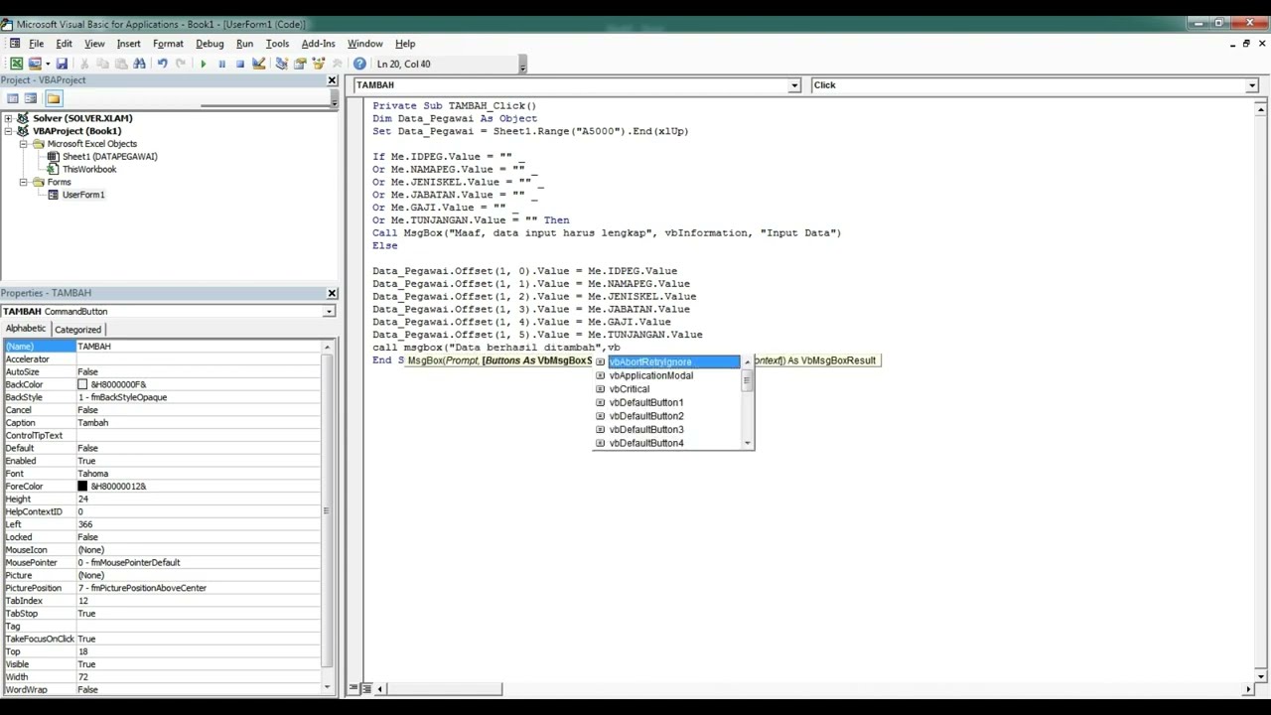
Task: Click the Redo arrow icon
Action: pos(181,64)
